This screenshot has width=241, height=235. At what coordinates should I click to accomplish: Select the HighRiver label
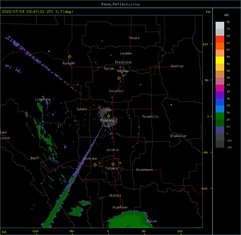[120, 207]
